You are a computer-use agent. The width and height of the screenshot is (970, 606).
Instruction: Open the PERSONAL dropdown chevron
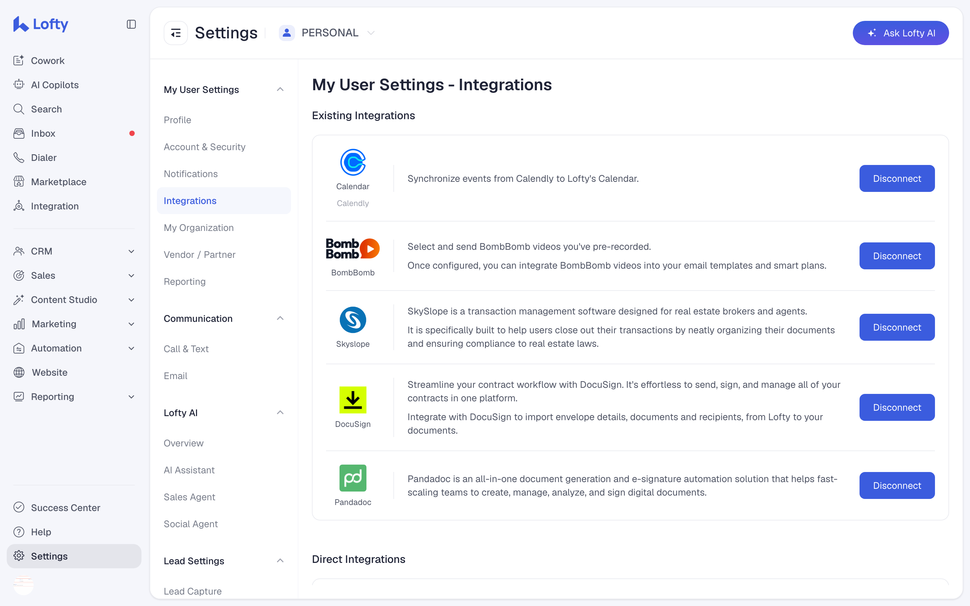pyautogui.click(x=371, y=33)
